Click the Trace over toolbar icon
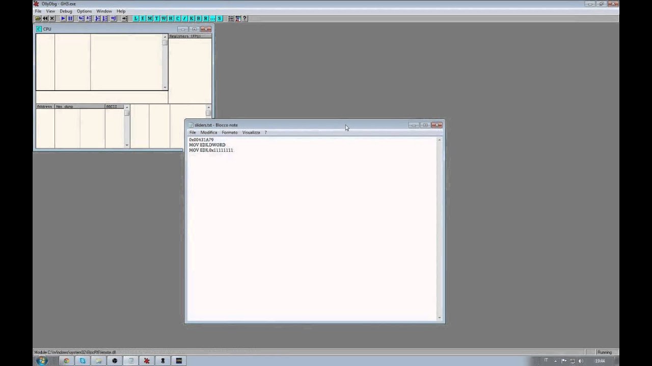 [105, 18]
